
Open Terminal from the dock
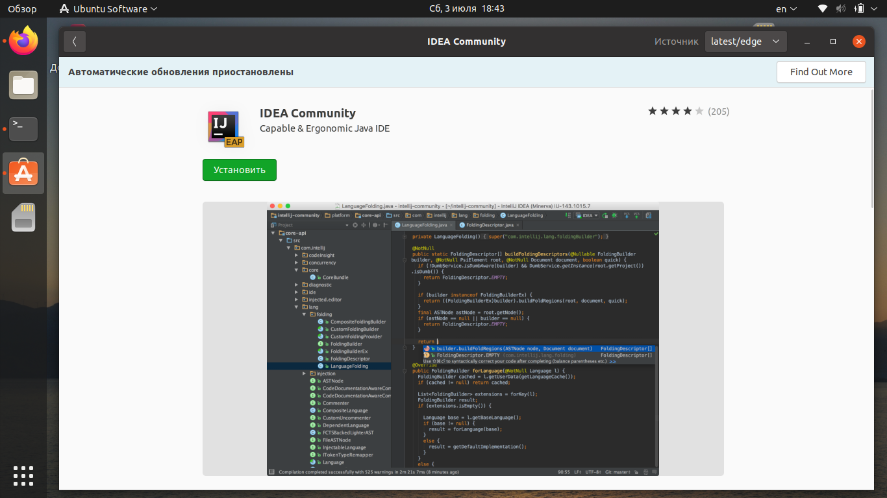coord(23,129)
